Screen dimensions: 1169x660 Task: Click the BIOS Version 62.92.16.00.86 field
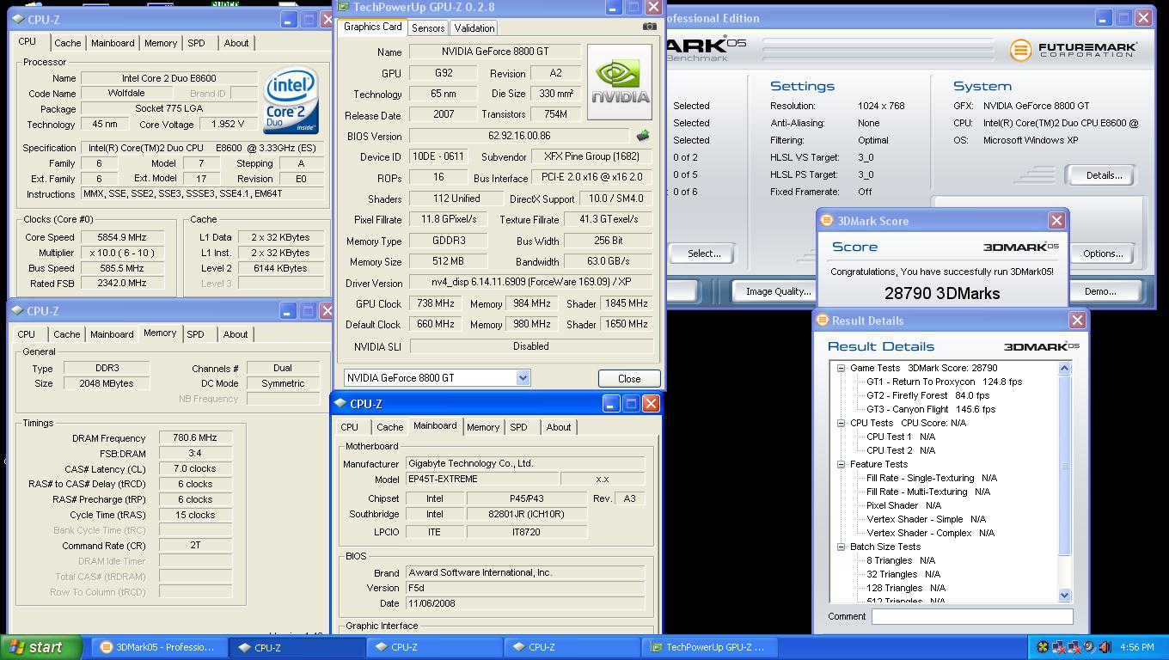pos(519,136)
